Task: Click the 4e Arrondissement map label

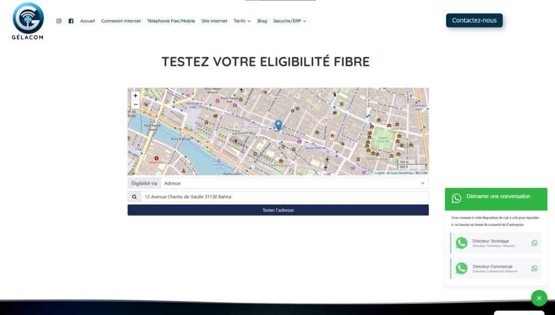Action: coord(248,127)
